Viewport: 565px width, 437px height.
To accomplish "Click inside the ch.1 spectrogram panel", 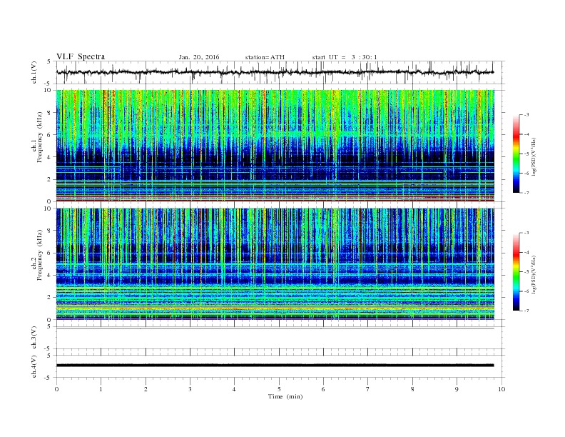I will tap(275, 145).
